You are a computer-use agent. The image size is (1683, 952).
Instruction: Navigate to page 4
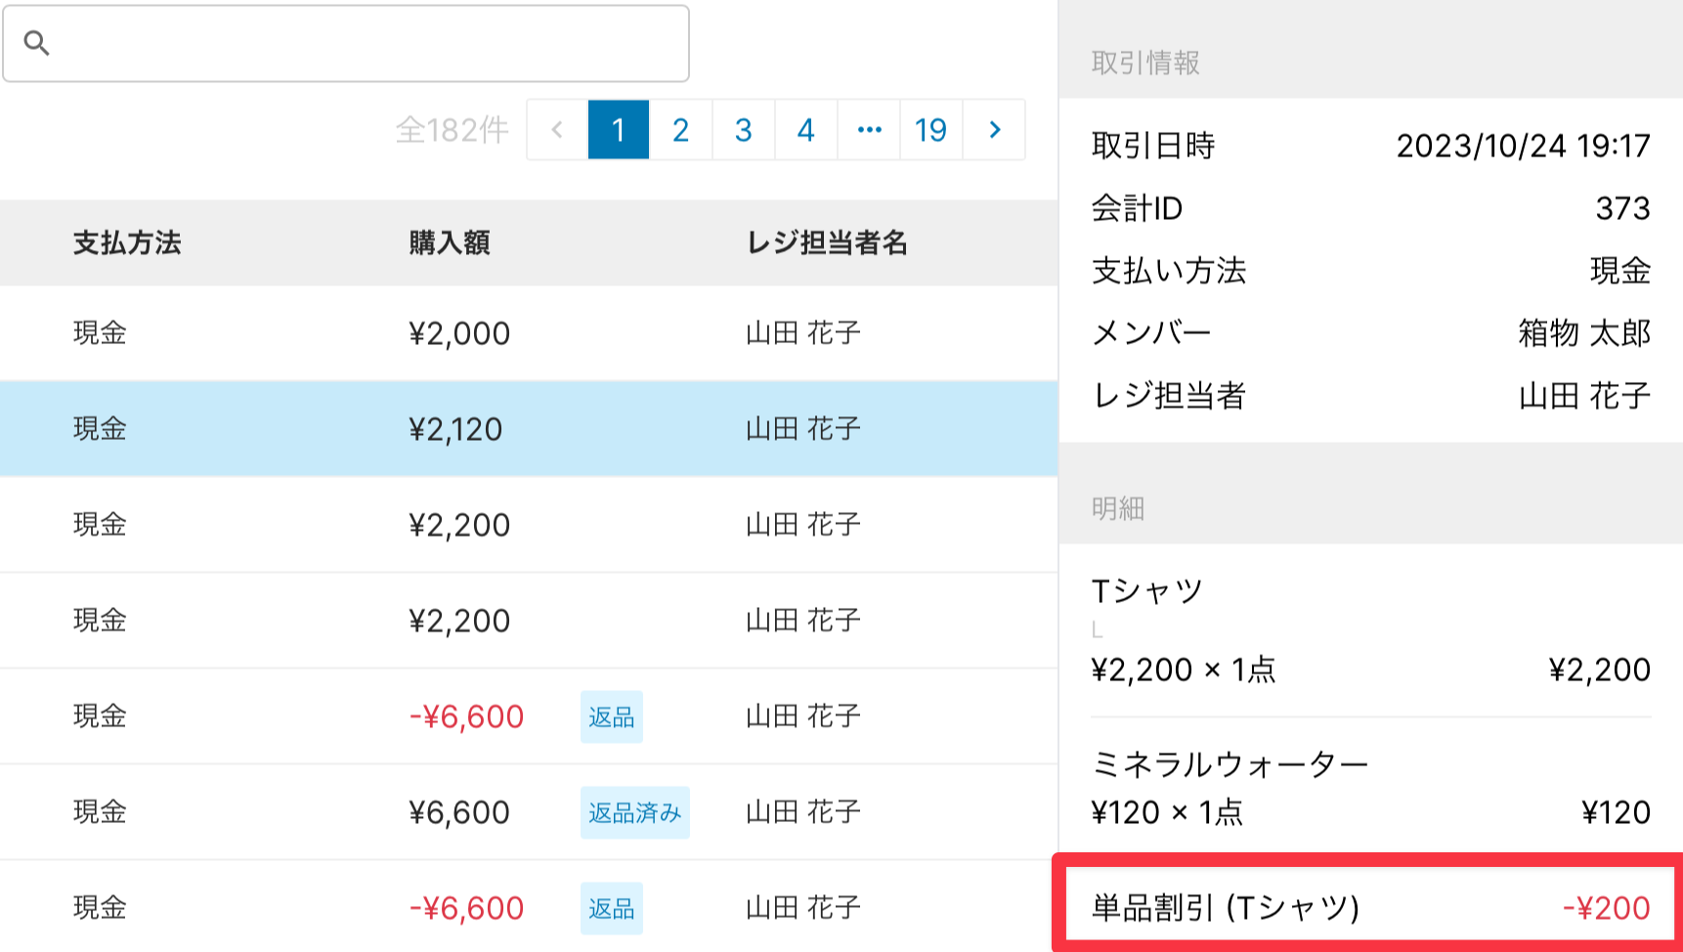(806, 129)
